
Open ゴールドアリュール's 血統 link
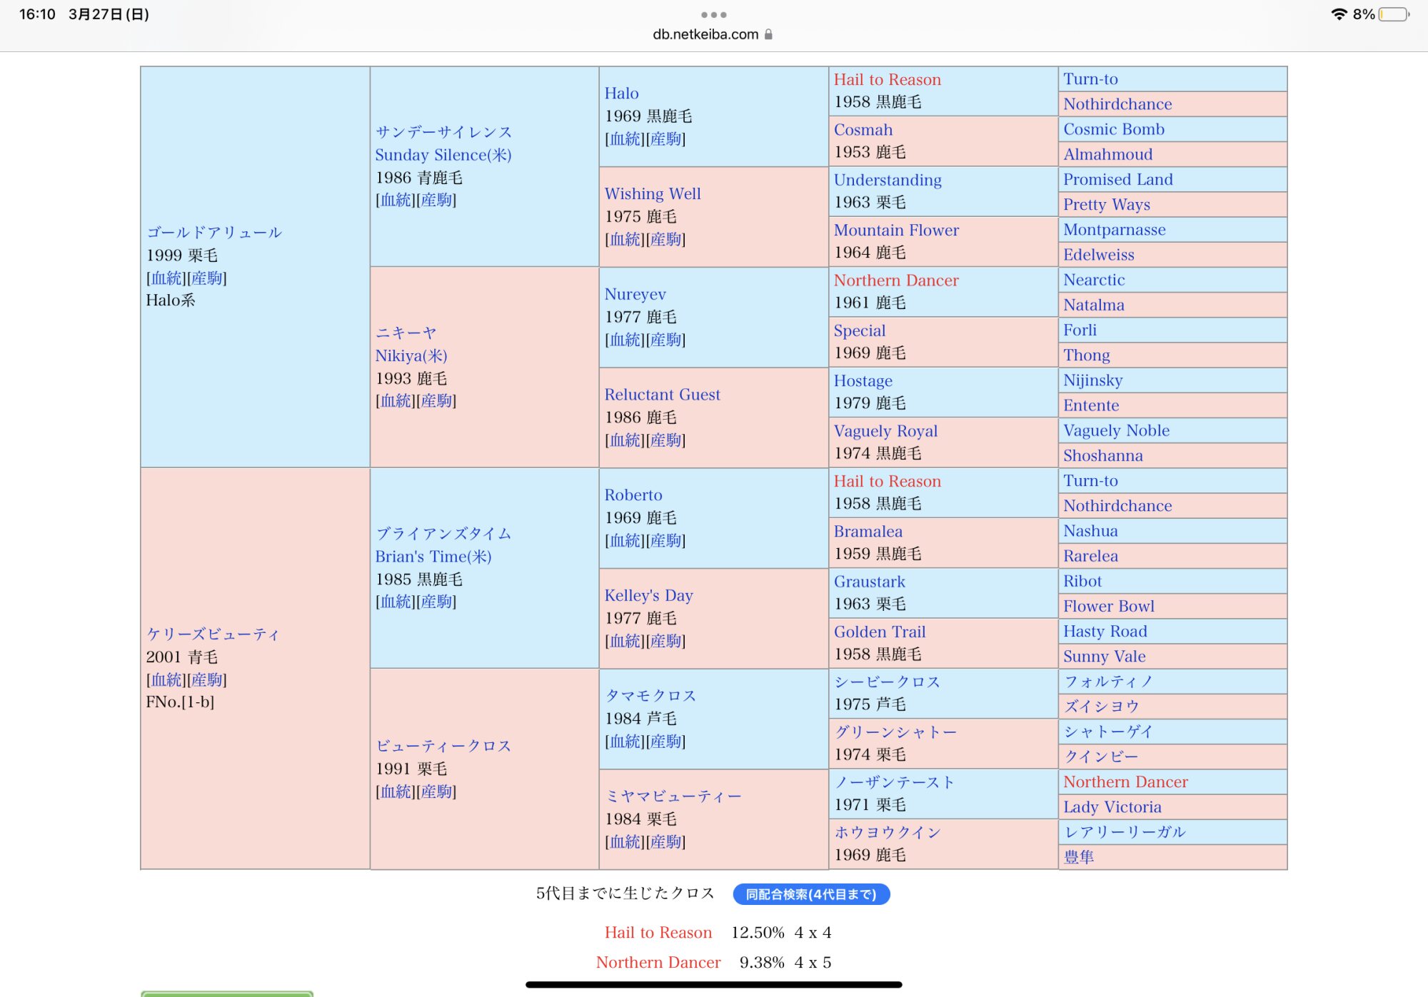pyautogui.click(x=166, y=278)
